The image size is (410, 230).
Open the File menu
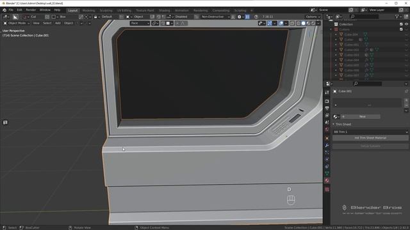point(11,10)
